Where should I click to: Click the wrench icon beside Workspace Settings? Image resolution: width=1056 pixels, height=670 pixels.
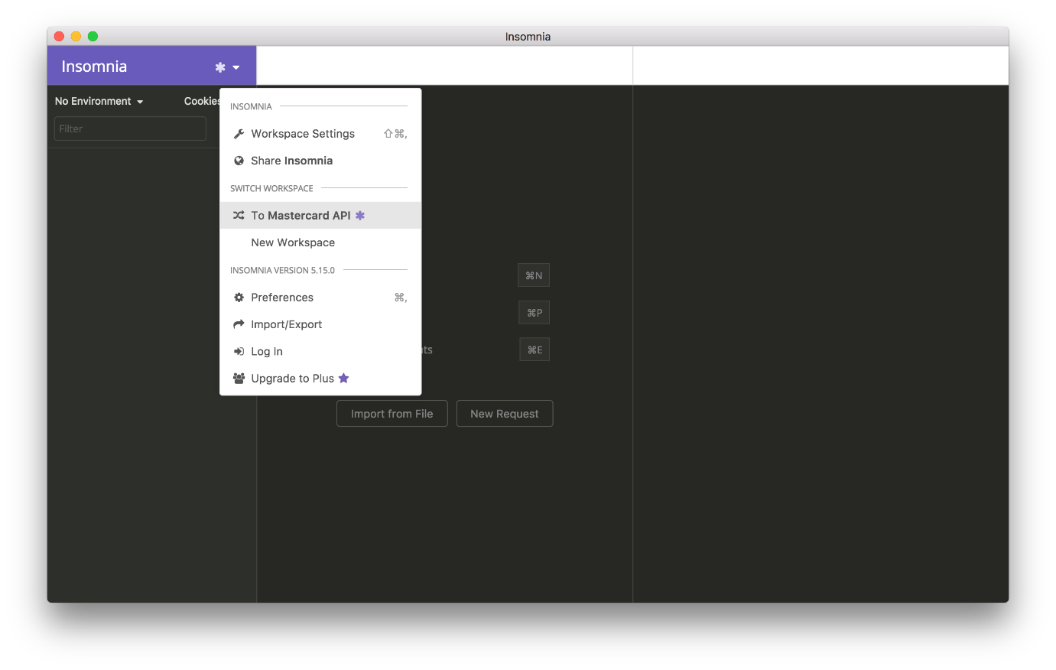pos(239,133)
